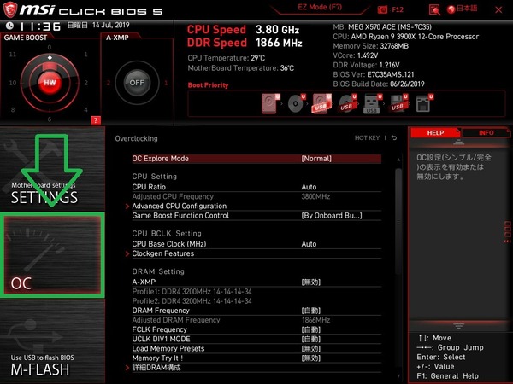This screenshot has height=384, width=513.
Task: Open M-FLASH USB BIOS flash section
Action: pyautogui.click(x=52, y=341)
